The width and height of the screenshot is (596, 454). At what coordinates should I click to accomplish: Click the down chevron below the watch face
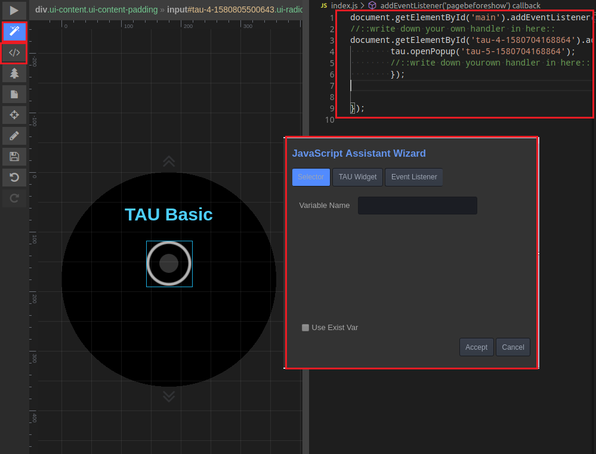pos(169,396)
